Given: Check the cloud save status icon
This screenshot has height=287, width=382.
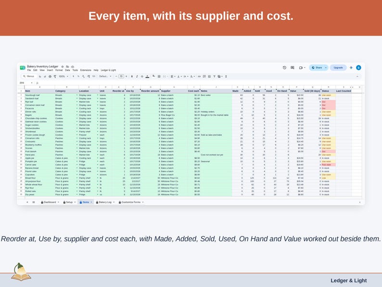Looking at the screenshot, I should coord(73,66).
